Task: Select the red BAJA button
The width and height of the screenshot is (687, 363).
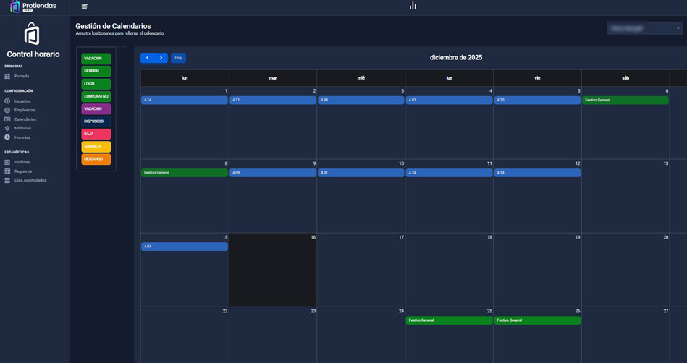Action: [96, 134]
